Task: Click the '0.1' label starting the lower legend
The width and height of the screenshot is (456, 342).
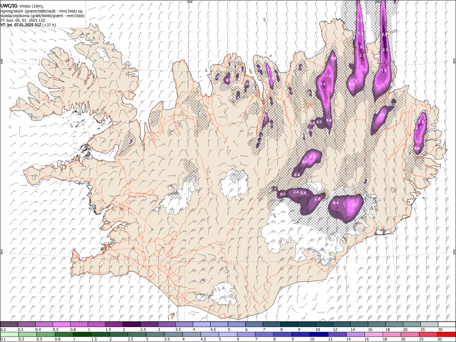Action: [3, 340]
